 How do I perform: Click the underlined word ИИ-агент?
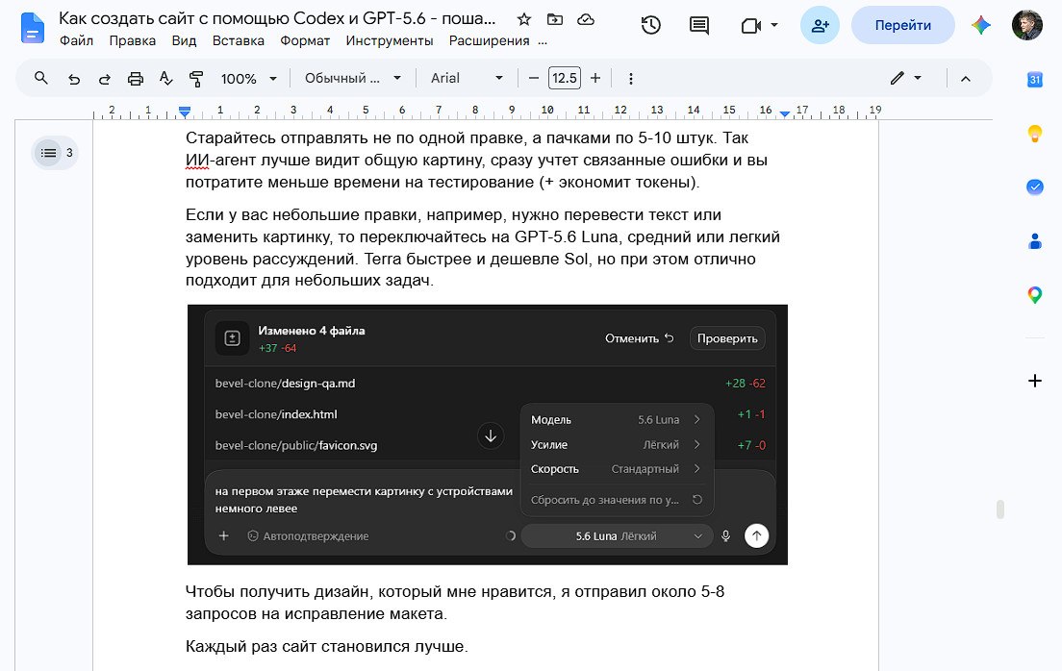click(223, 161)
